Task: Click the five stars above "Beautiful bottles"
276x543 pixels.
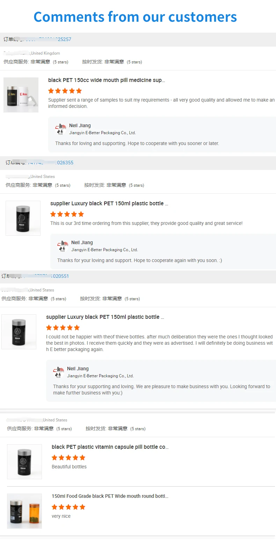Action: point(68,458)
